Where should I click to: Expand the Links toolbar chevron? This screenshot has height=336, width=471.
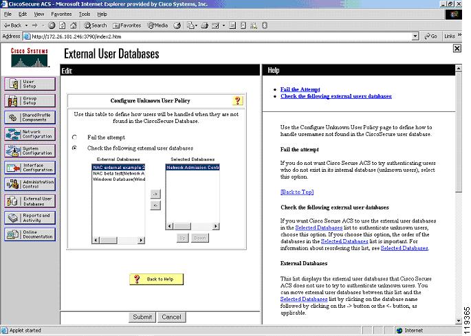click(x=459, y=36)
